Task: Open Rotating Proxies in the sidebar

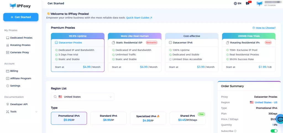Action: click(x=20, y=45)
